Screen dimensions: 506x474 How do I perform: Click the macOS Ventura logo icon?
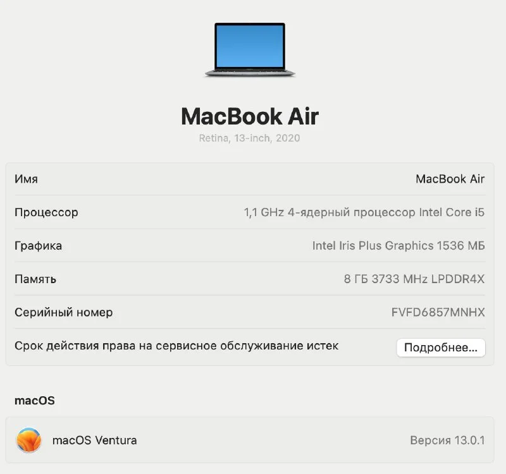(x=28, y=440)
